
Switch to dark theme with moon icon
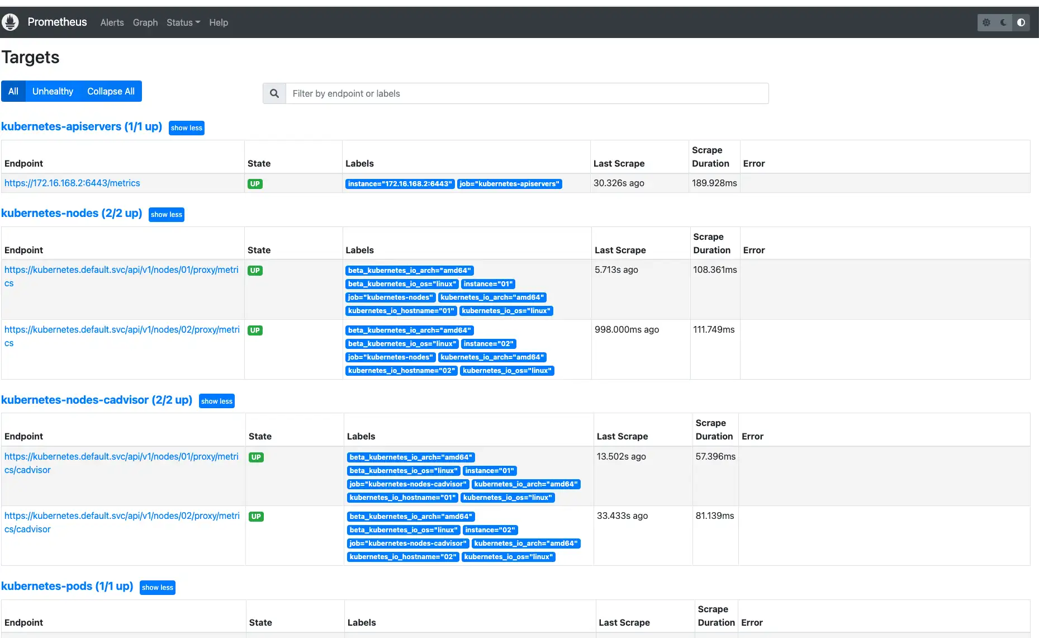click(1003, 22)
